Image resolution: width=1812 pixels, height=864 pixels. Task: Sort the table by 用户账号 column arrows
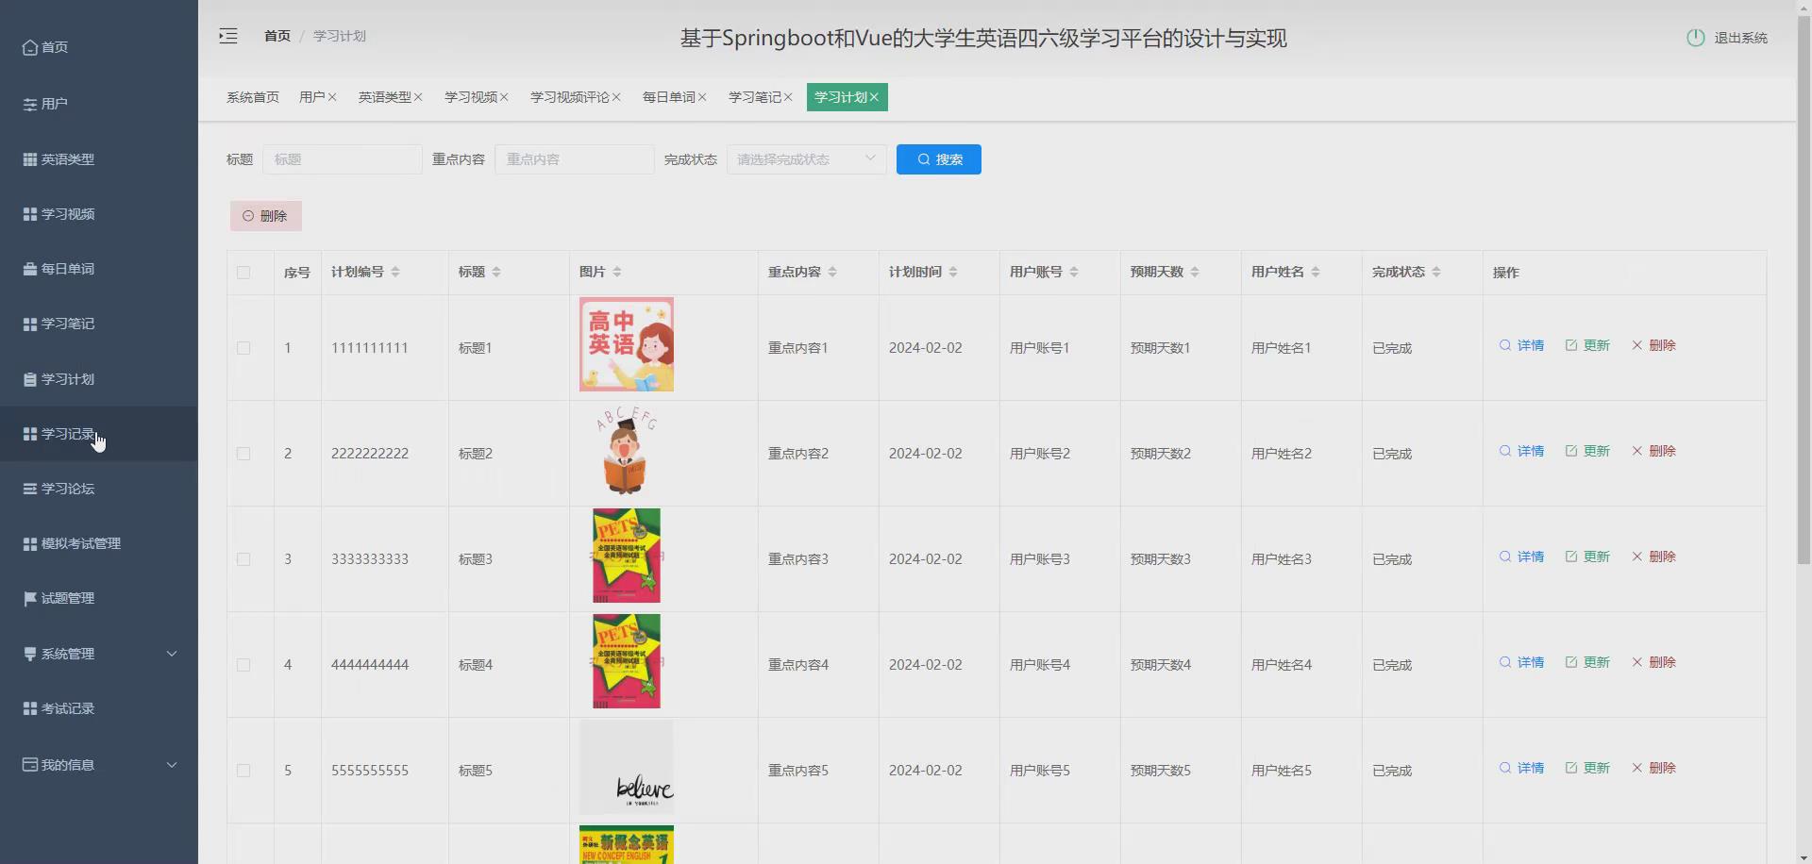pos(1074,272)
